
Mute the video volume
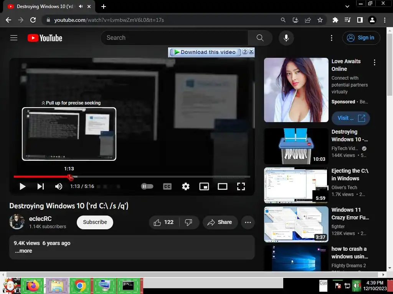[59, 186]
